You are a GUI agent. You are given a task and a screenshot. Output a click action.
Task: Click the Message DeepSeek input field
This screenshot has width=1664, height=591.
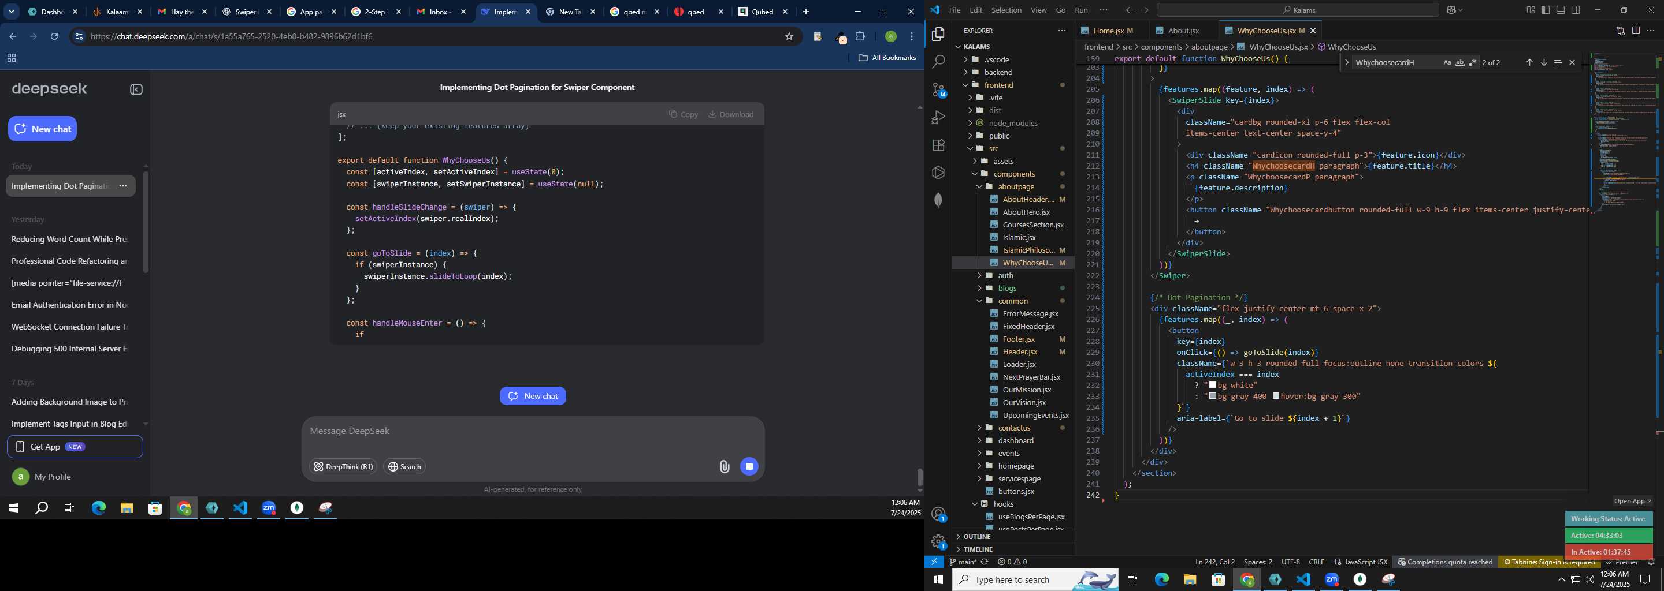pyautogui.click(x=533, y=432)
